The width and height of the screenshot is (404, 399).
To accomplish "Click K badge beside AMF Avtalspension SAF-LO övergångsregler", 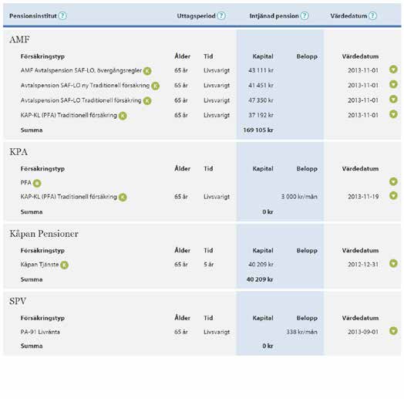I will 147,71.
